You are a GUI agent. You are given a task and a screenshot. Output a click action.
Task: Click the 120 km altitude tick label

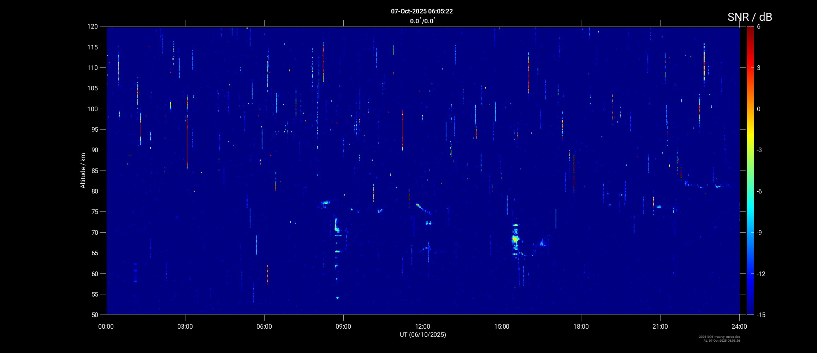[x=93, y=26]
